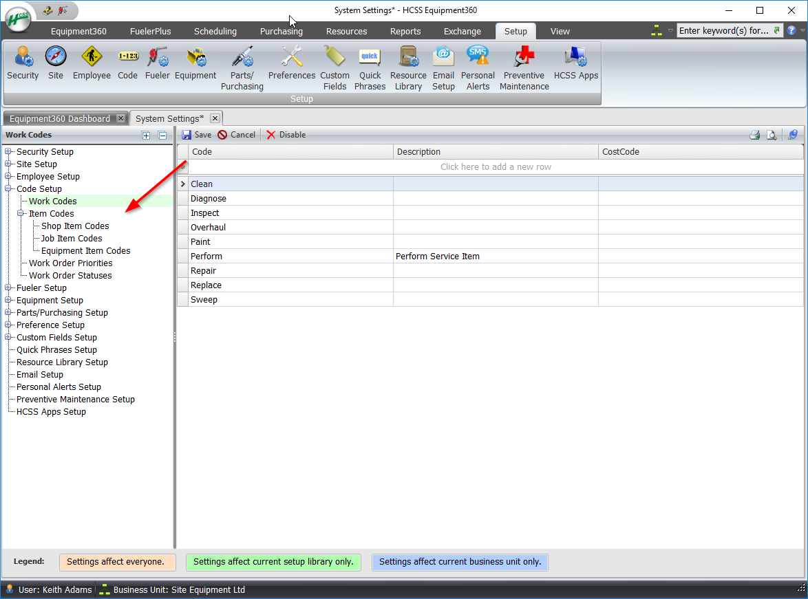Select Preventive Maintenance Setup in the tree

[x=76, y=399]
